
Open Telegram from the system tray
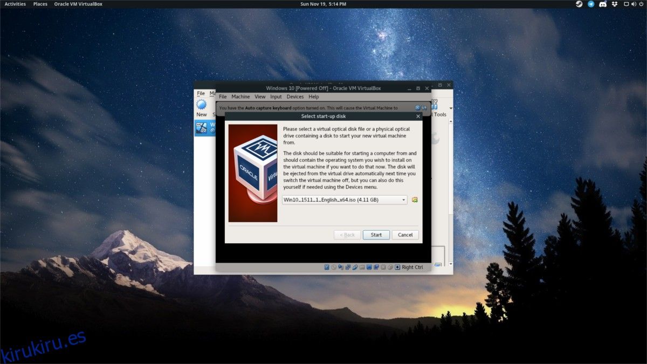pyautogui.click(x=591, y=4)
